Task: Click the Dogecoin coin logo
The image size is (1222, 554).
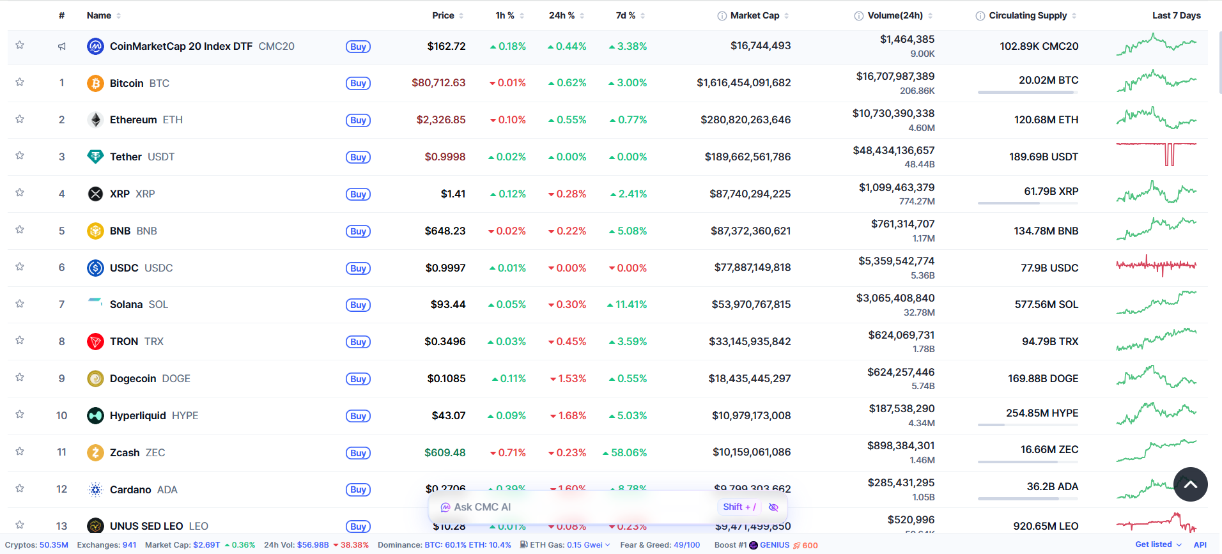Action: point(95,378)
